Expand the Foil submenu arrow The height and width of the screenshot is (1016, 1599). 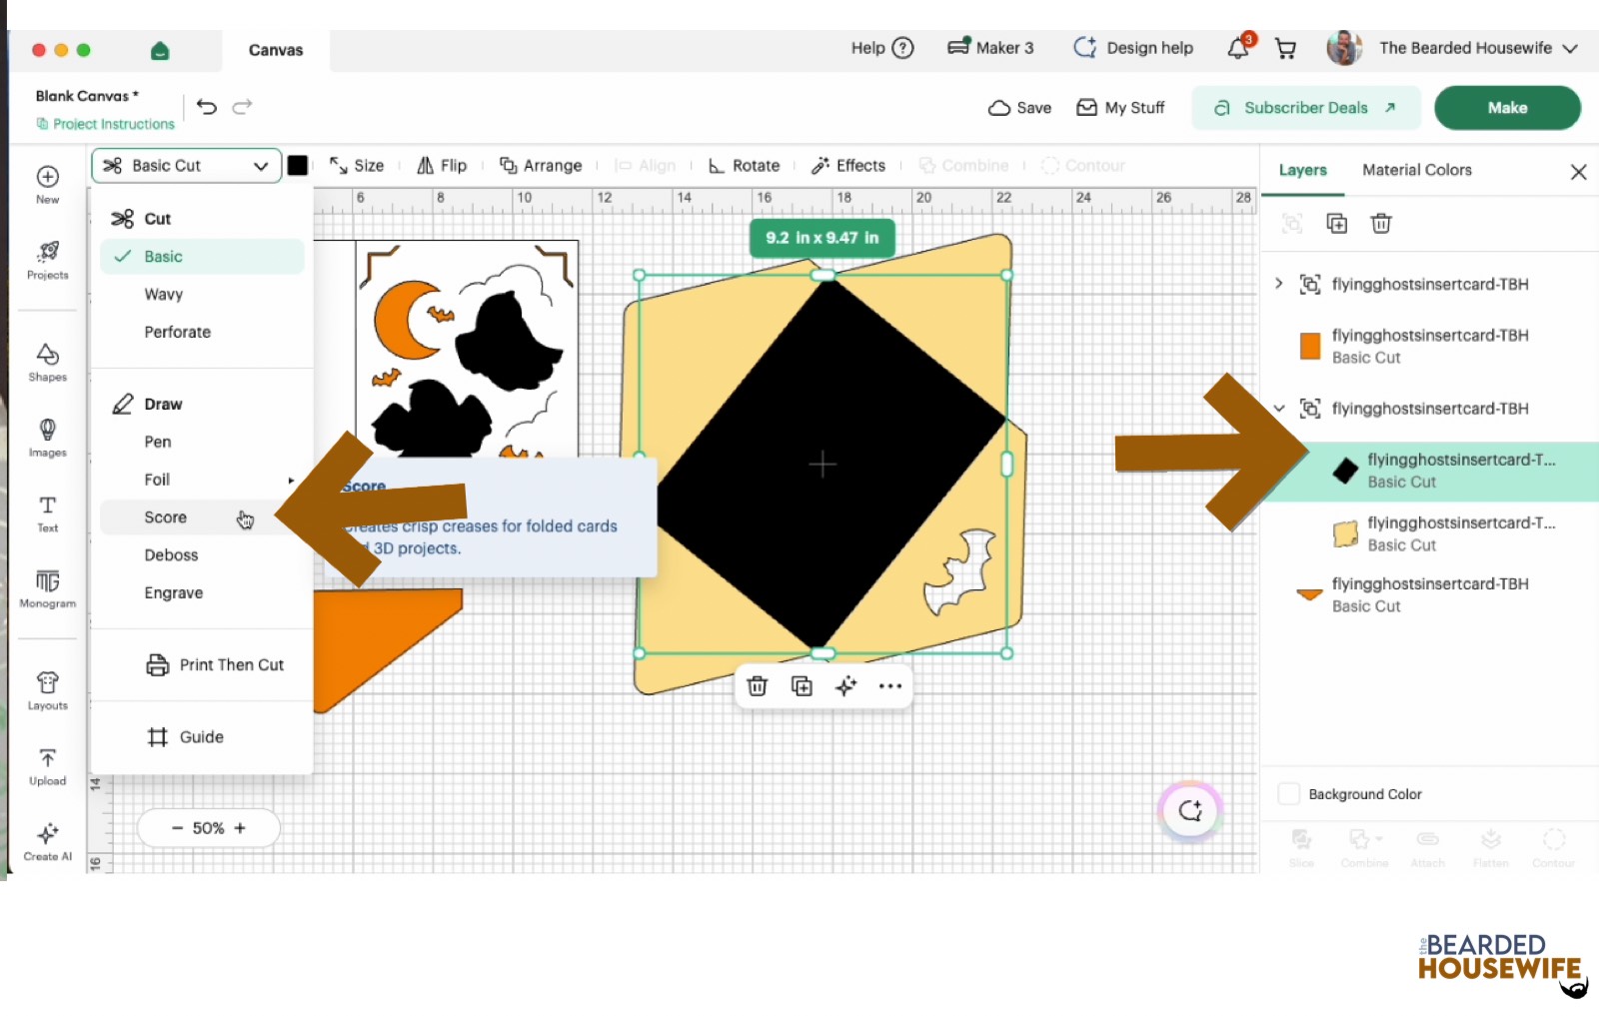pos(291,481)
